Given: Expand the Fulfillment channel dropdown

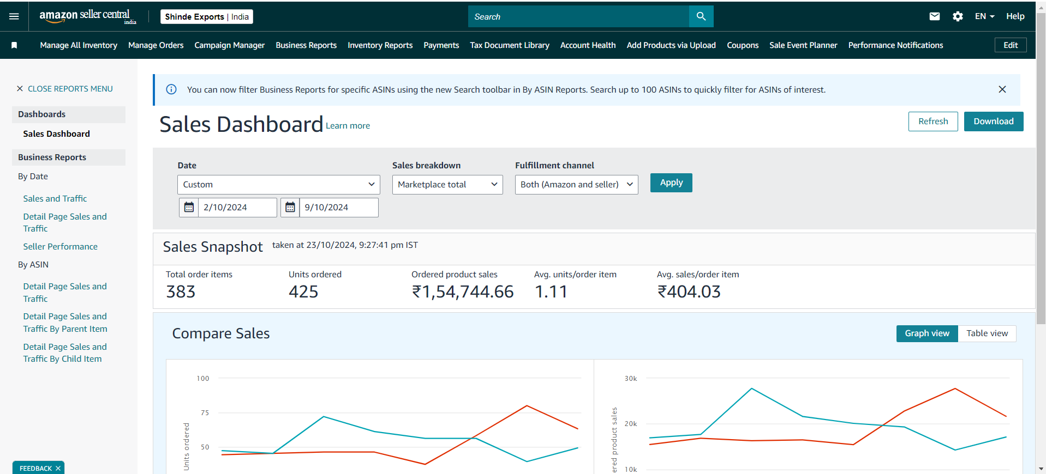Looking at the screenshot, I should pos(577,185).
